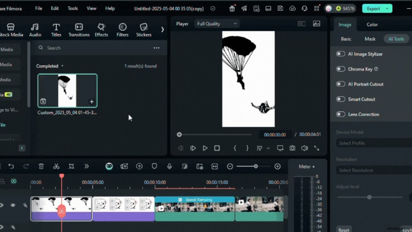Image resolution: width=412 pixels, height=232 pixels.
Task: Open the Stock Media panel
Action: (11, 30)
